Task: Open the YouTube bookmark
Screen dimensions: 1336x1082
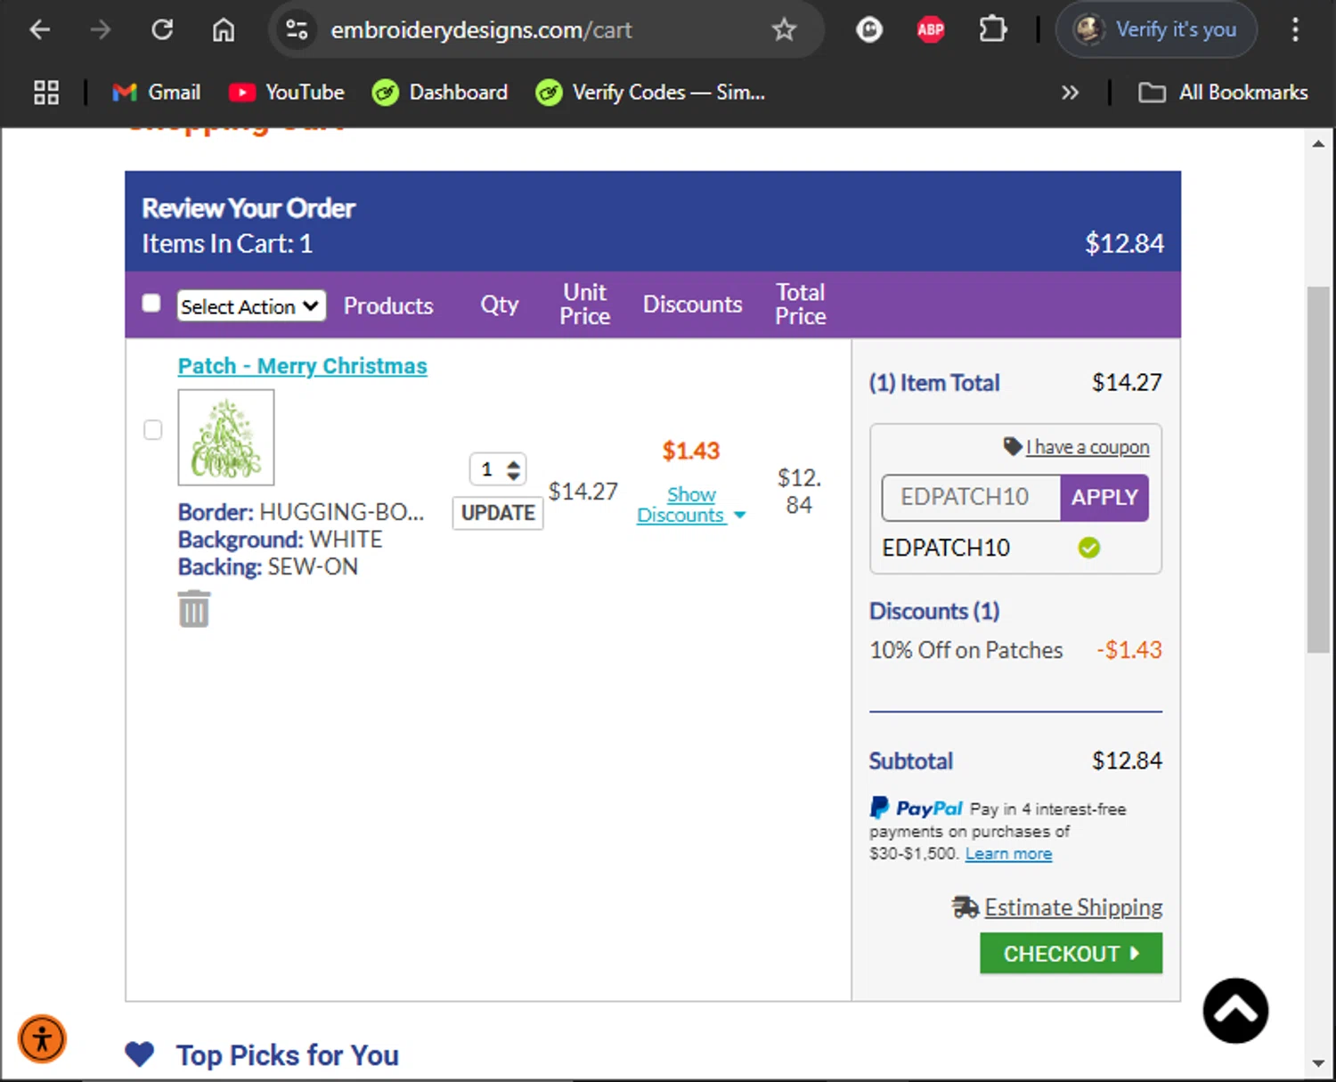Action: point(286,93)
